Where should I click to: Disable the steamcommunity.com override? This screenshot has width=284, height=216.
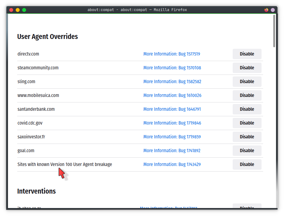(247, 68)
